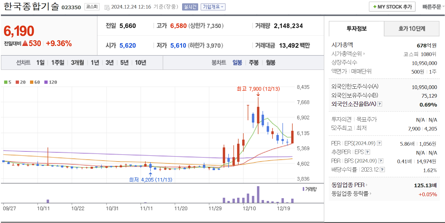
Task: Open help for 외국인소진율 explanation
Action: click(x=380, y=104)
